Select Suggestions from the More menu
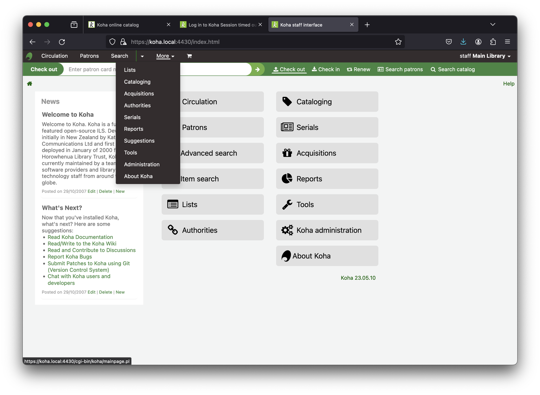540x395 pixels. 139,141
